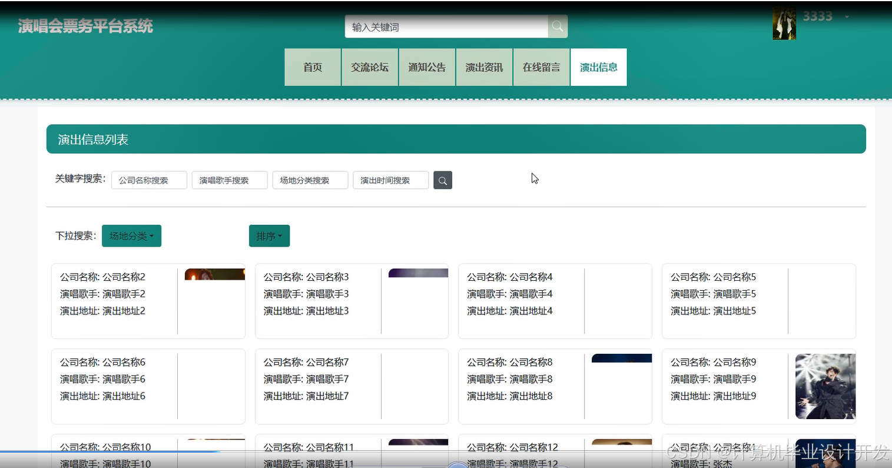Open the 公司名称8 card thumbnail
This screenshot has height=468, width=892.
[x=622, y=358]
